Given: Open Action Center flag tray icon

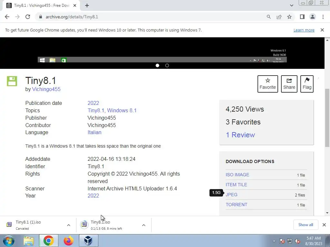Looking at the screenshot, I should point(282,241).
